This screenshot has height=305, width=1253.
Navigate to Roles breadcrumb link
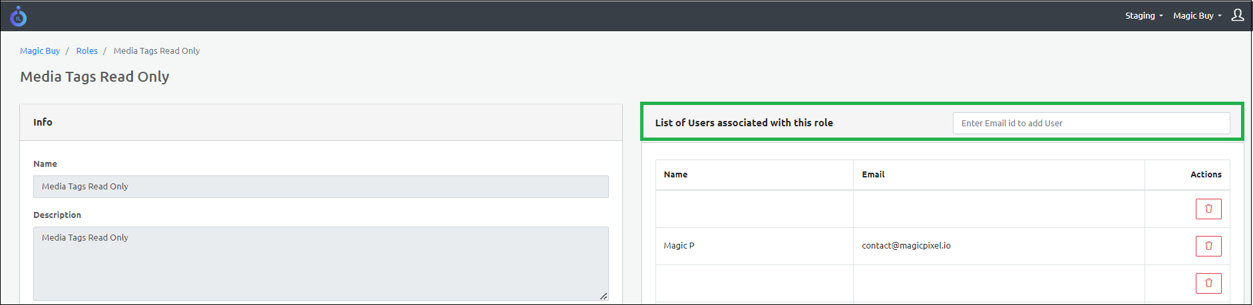(x=87, y=51)
